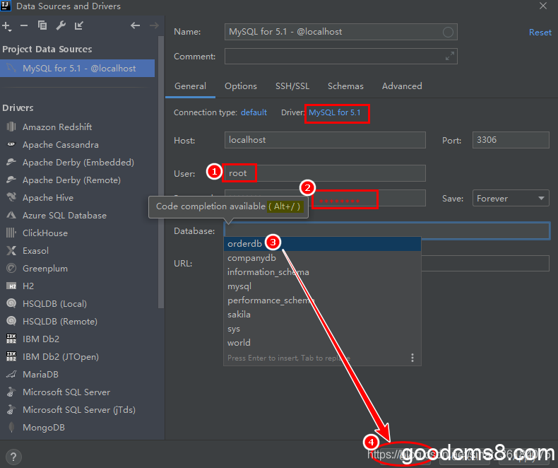Click the Apache Hive driver icon
Viewport: 558px width, 468px height.
click(x=11, y=197)
